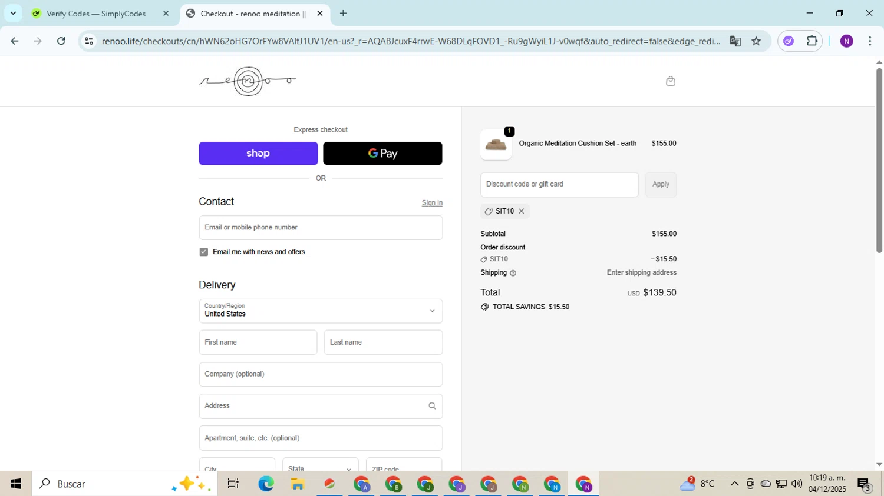
Task: Click the renoo logo
Action: tap(248, 81)
